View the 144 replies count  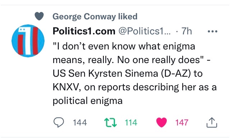pos(80,123)
